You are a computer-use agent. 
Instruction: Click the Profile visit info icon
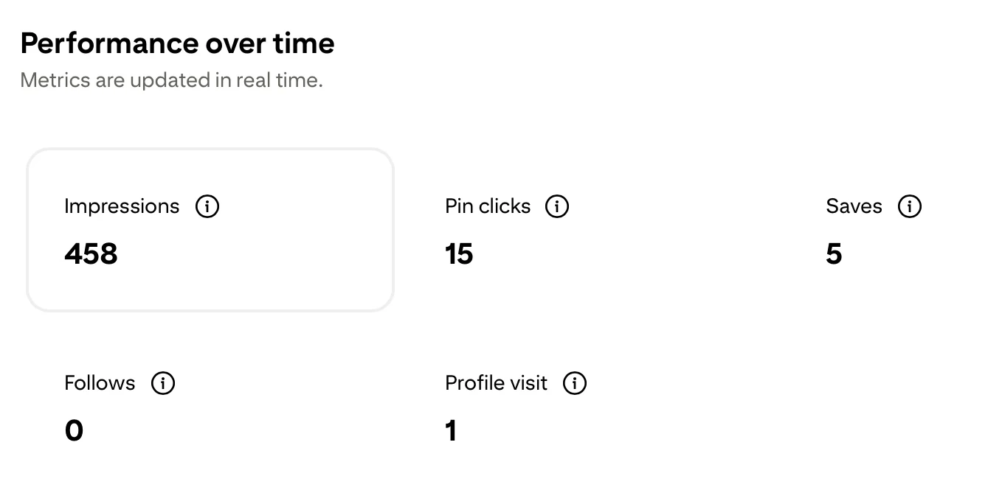click(x=574, y=383)
